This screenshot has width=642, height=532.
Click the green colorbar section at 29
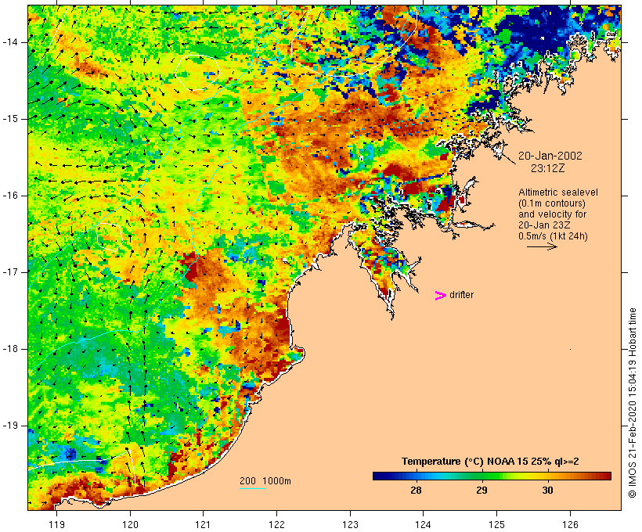tap(482, 476)
